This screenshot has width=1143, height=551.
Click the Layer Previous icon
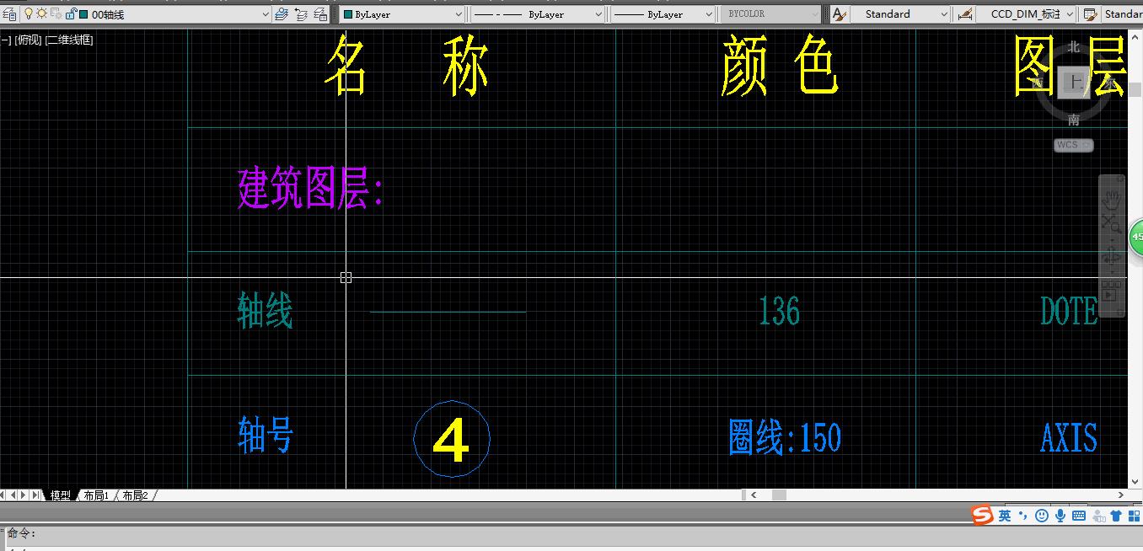pos(301,14)
